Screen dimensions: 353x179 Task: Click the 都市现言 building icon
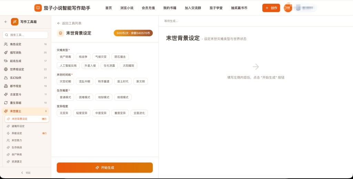pyautogui.click(x=6, y=86)
